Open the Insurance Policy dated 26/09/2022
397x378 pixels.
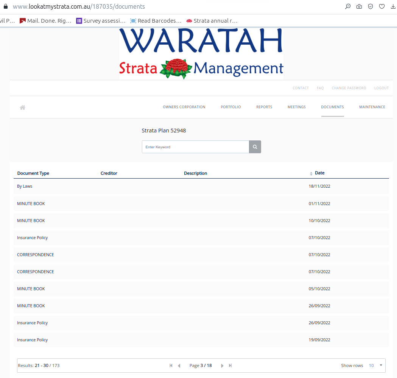(x=201, y=322)
